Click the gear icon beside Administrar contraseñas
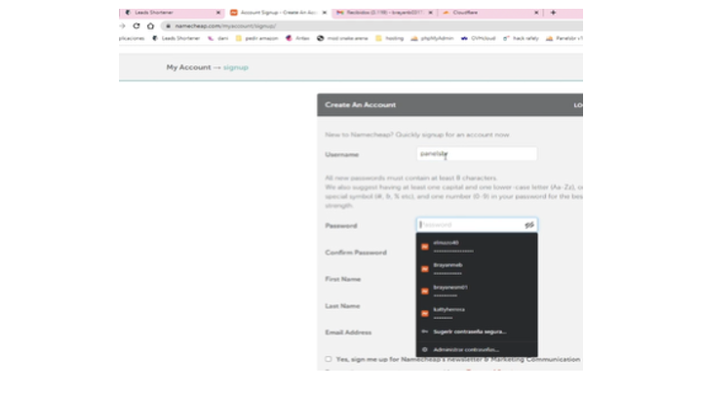 point(424,350)
